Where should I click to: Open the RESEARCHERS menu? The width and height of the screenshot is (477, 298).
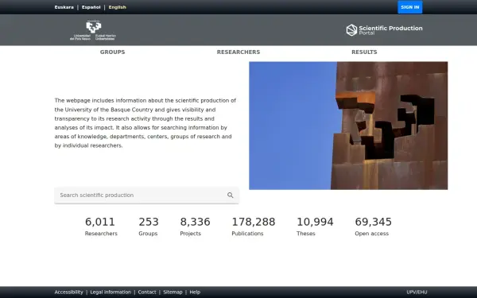tap(238, 52)
